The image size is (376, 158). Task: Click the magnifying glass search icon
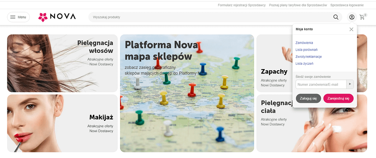click(336, 17)
